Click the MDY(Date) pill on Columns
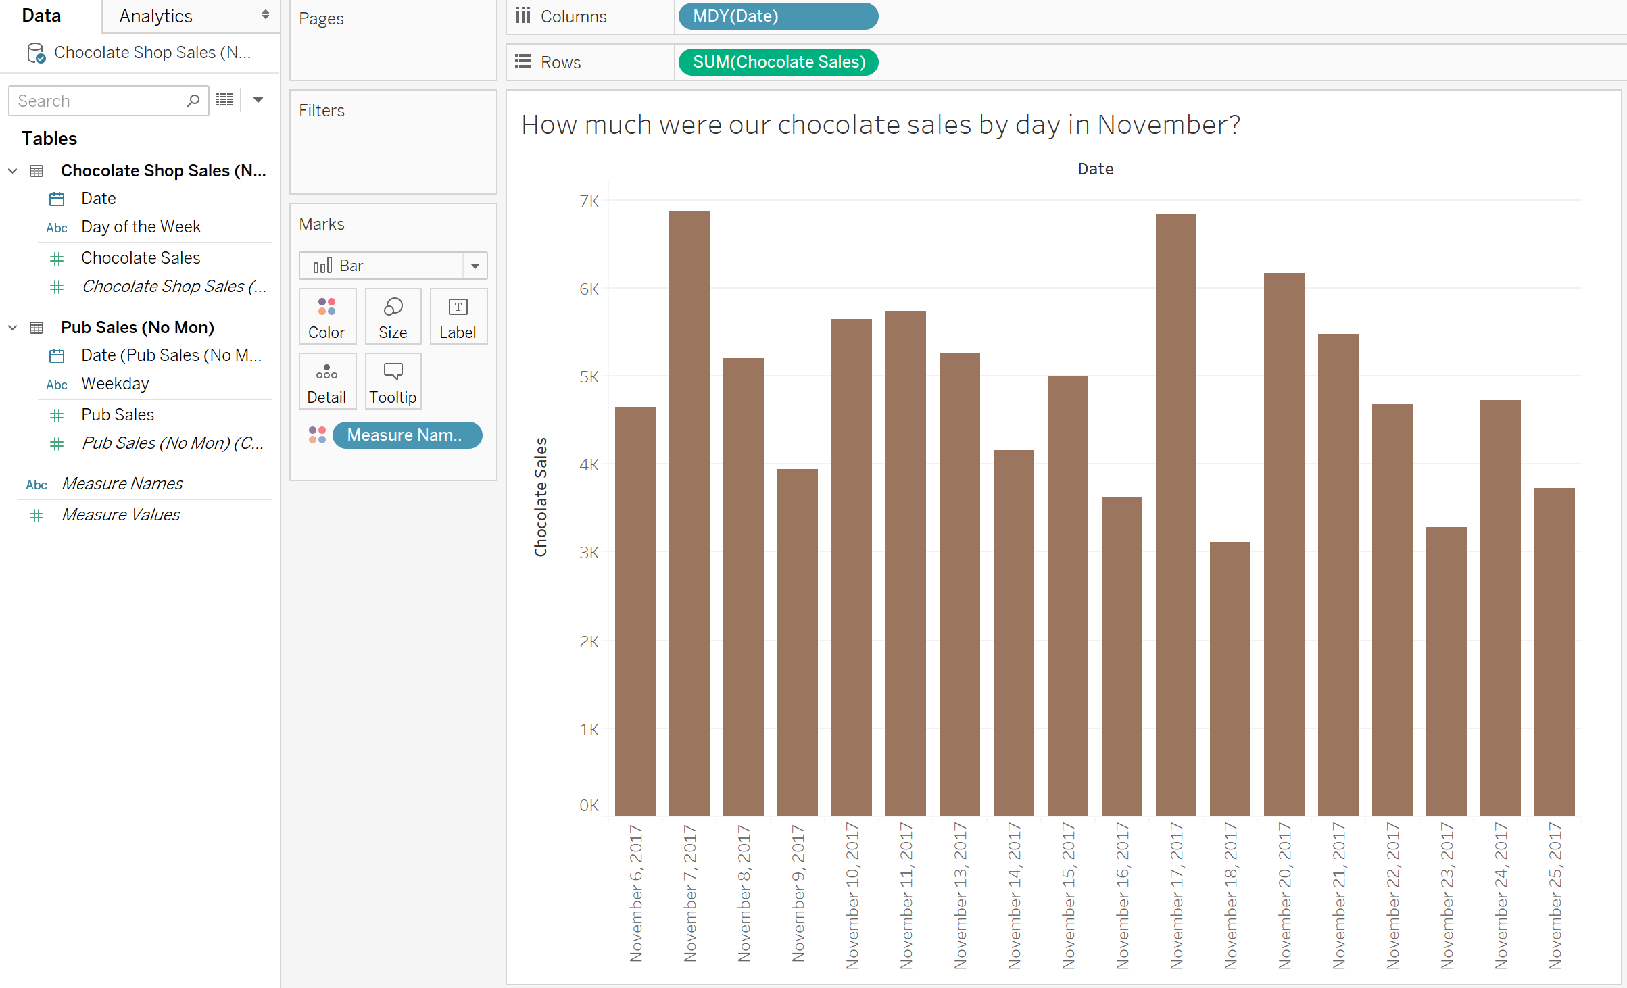The height and width of the screenshot is (988, 1627). pos(778,16)
